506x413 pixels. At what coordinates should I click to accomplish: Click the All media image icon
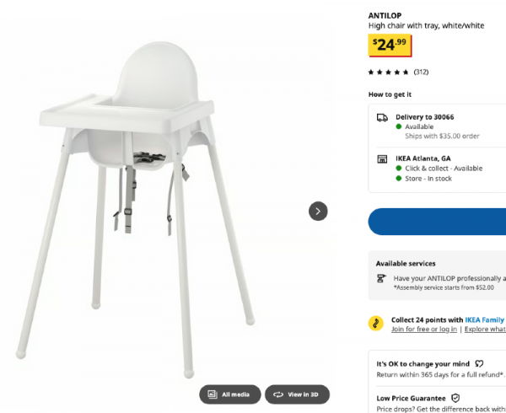(212, 394)
